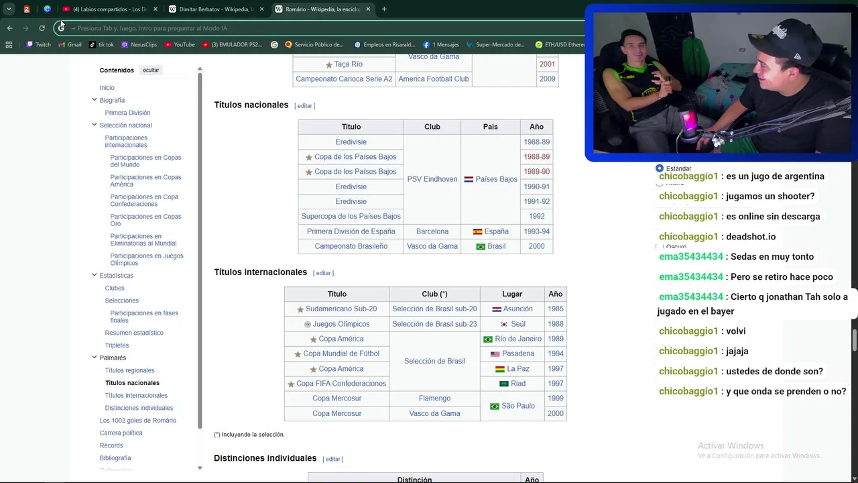Switch to Dimitar Berbatov Wikipedia tab
This screenshot has height=483, width=858.
click(x=216, y=9)
